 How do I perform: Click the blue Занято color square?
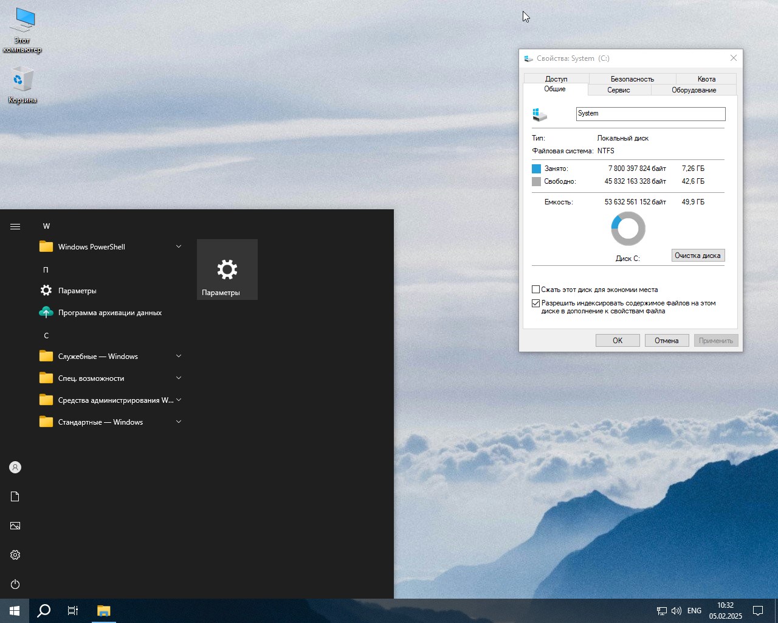pos(536,169)
